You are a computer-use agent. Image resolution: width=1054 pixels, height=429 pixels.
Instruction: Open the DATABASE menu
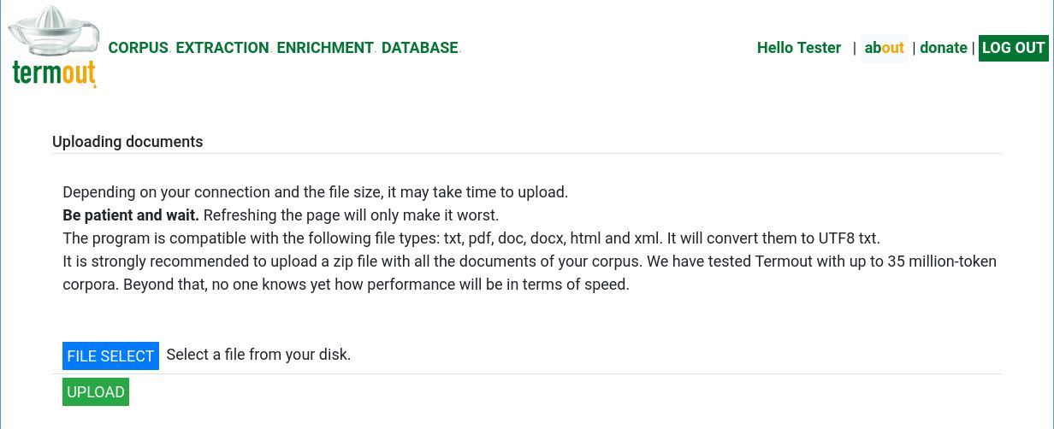419,48
